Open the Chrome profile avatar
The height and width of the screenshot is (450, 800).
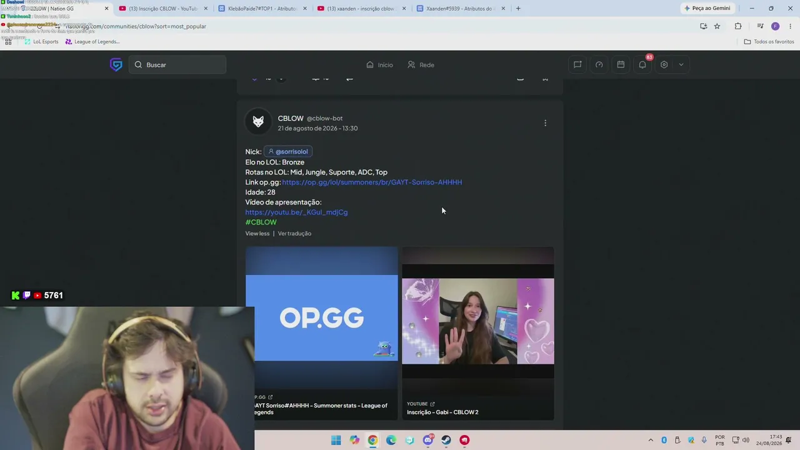(776, 26)
